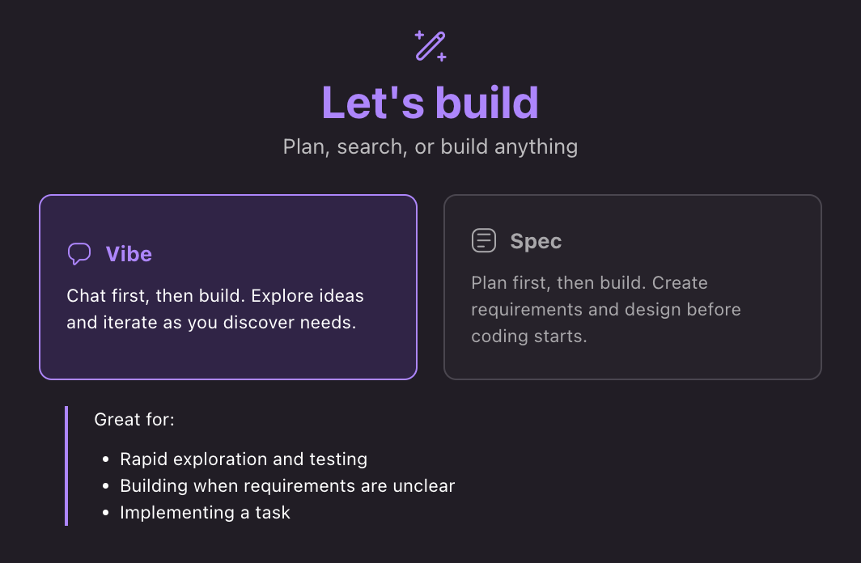This screenshot has width=861, height=563.
Task: Click the Vibe chat bubble icon
Action: (78, 254)
